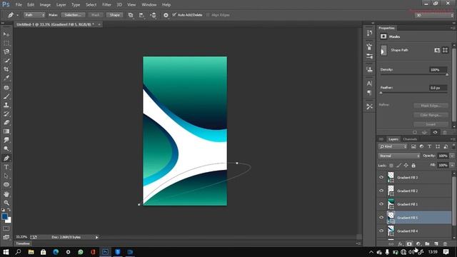Select the History Brush tool
Image resolution: width=457 pixels, height=257 pixels.
click(x=6, y=114)
